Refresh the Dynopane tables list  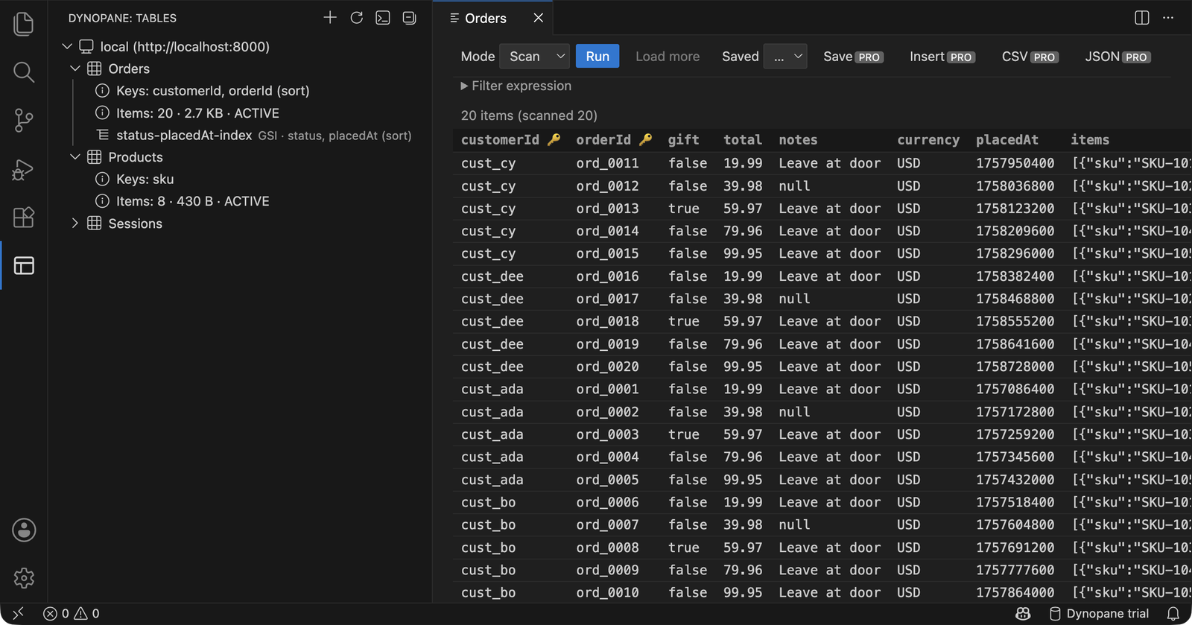point(357,18)
